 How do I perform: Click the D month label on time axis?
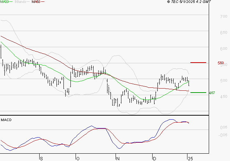coord(155,158)
